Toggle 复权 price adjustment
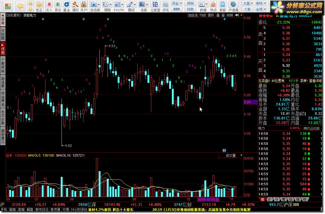This screenshot has height=214, width=325. pos(211,15)
